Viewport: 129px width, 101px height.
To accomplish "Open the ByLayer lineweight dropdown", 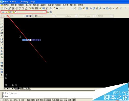I will 94,16.
